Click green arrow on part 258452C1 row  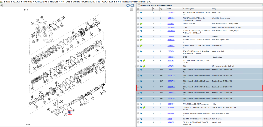point(141,46)
